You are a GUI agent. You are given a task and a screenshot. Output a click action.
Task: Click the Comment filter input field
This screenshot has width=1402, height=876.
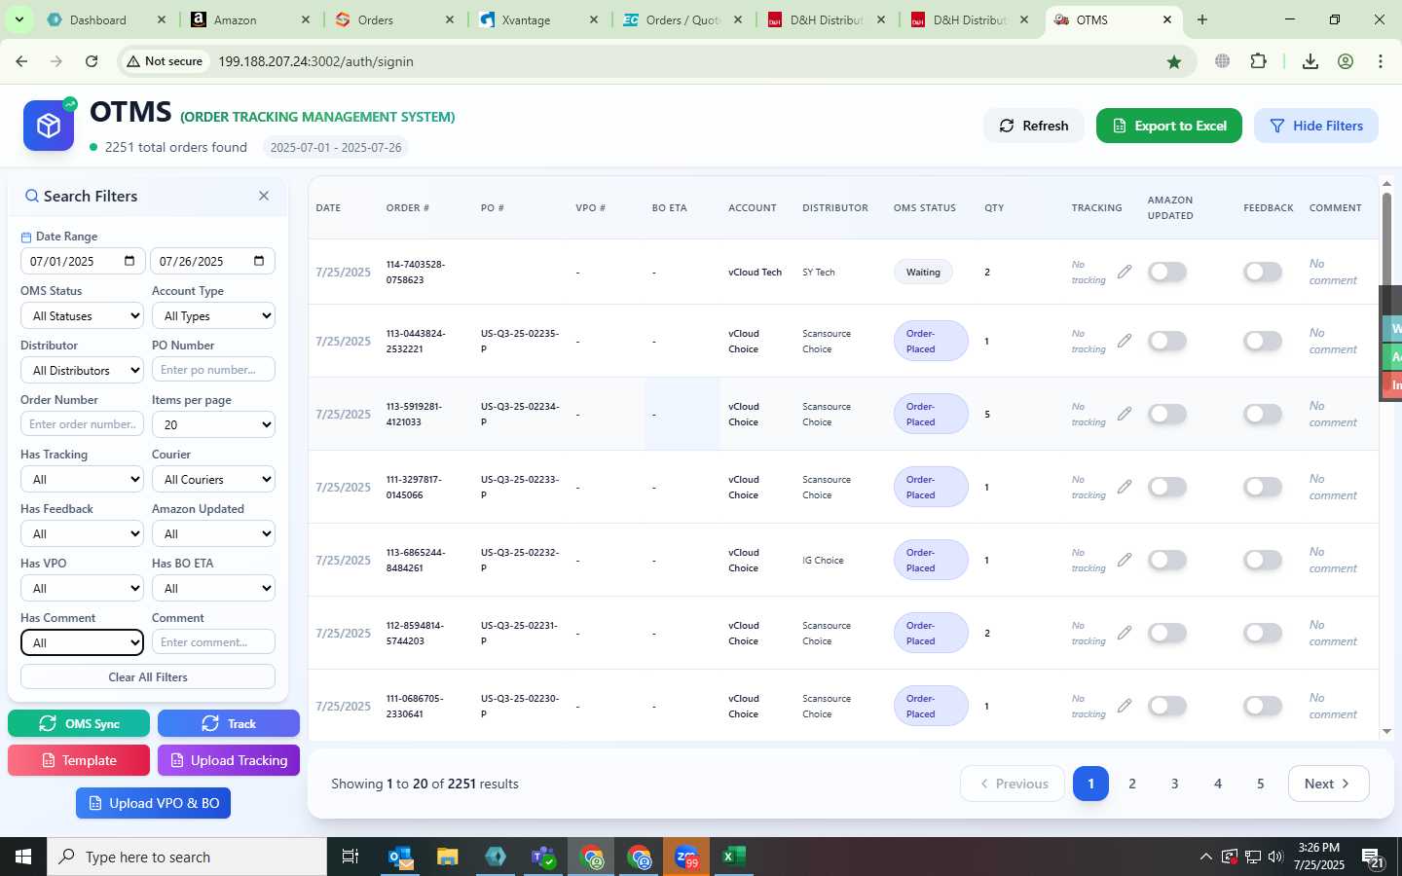[x=213, y=642]
